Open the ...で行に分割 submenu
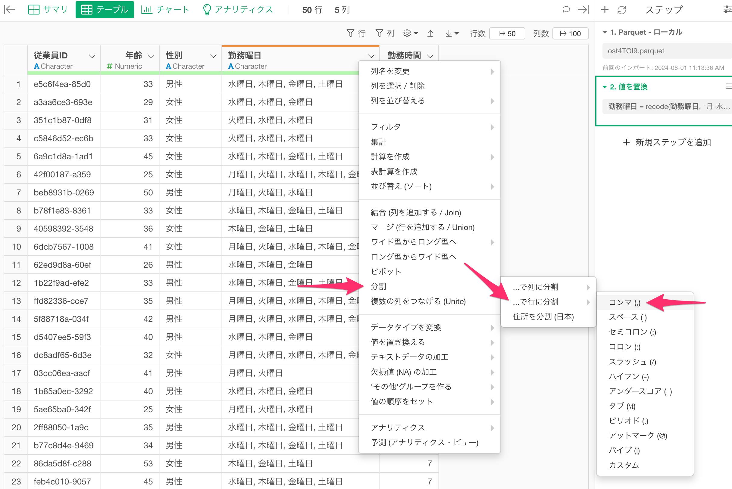The height and width of the screenshot is (489, 732). coord(549,302)
